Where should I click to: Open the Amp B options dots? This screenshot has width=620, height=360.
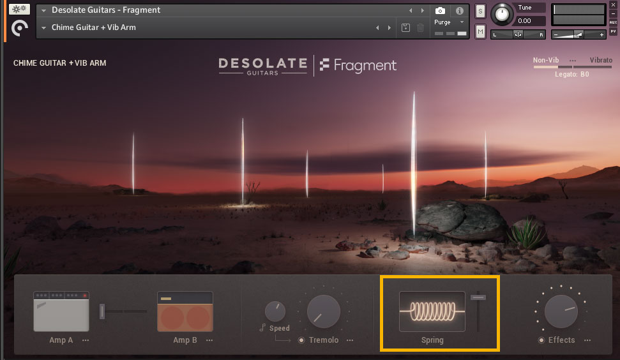coord(209,340)
